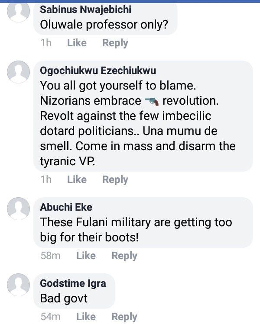This screenshot has height=324, width=260.
Task: Like Abuchi Eke's comment
Action: (x=86, y=256)
